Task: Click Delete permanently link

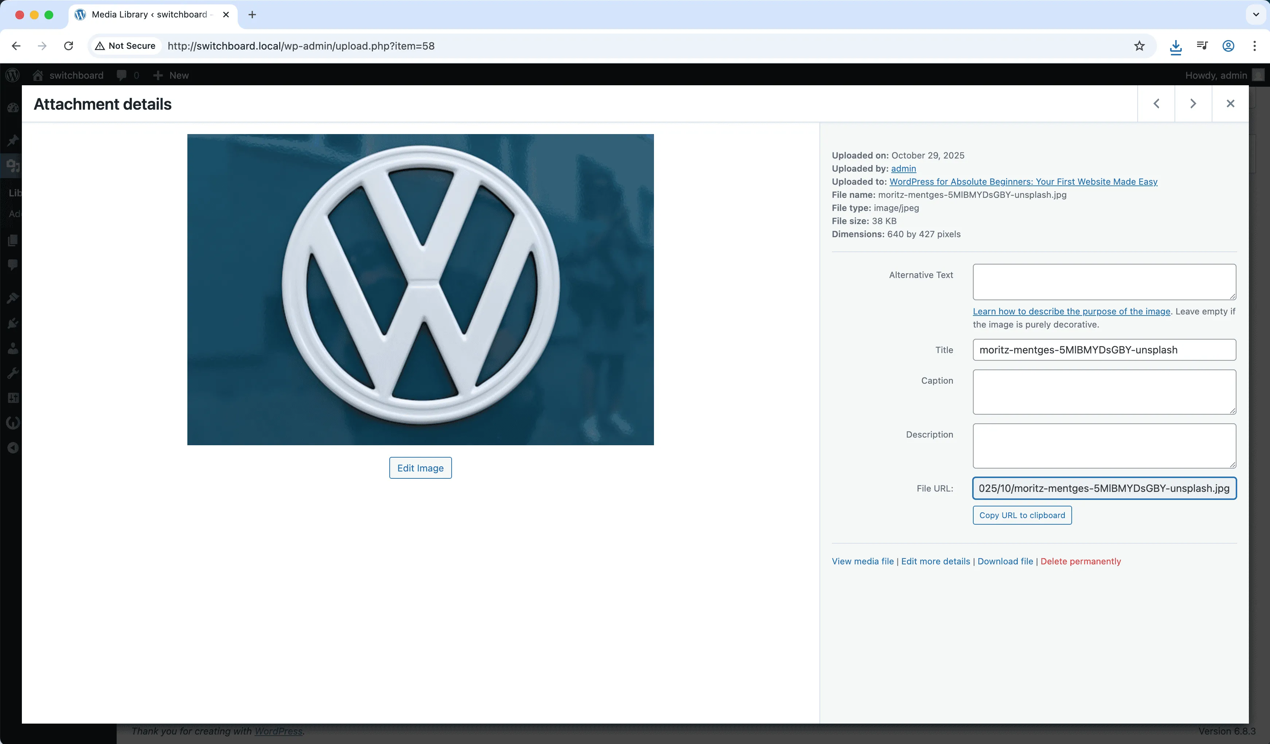Action: (x=1080, y=561)
